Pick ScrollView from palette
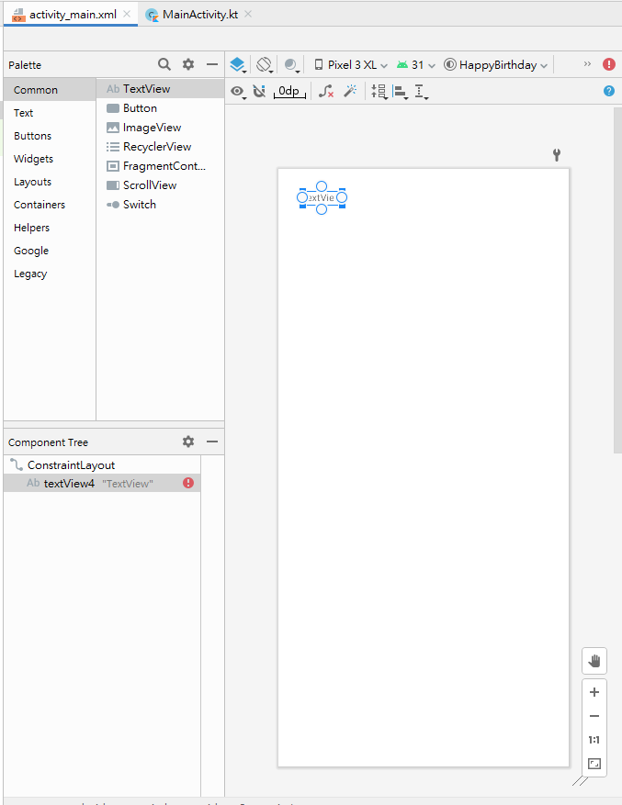The image size is (622, 805). click(x=161, y=185)
